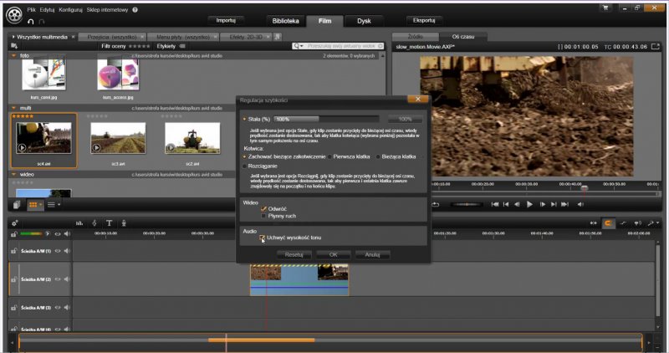Click the Play button in the preview player
The height and width of the screenshot is (353, 669).
tap(529, 204)
